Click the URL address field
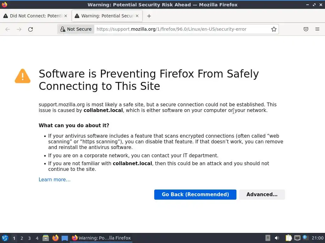This screenshot has height=243, width=325. click(182, 29)
